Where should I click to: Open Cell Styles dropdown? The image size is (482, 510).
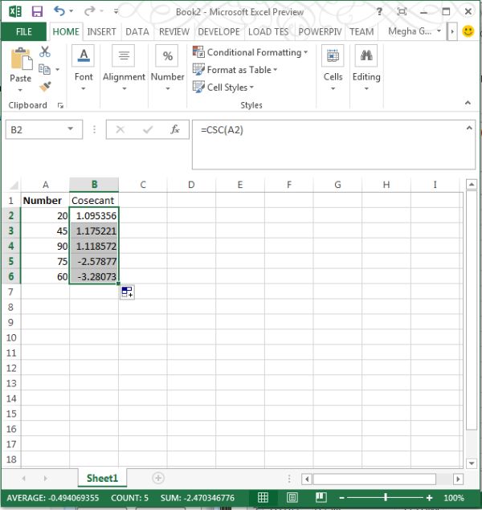[x=223, y=88]
